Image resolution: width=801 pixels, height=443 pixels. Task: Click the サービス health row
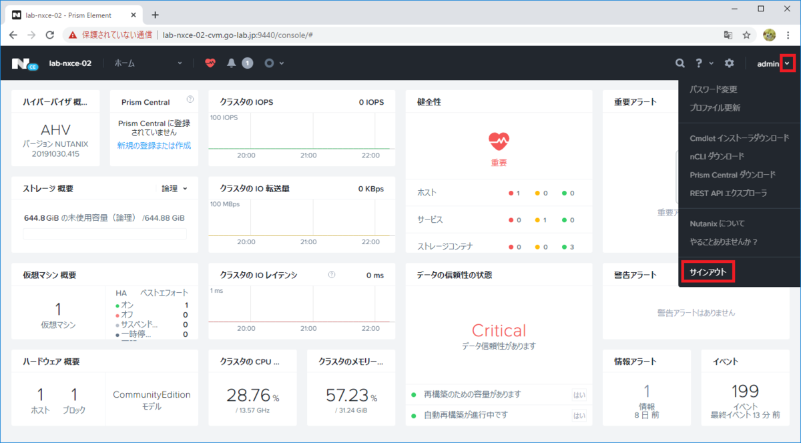pos(499,219)
